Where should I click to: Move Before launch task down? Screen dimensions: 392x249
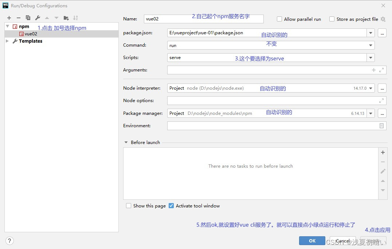tap(383, 190)
